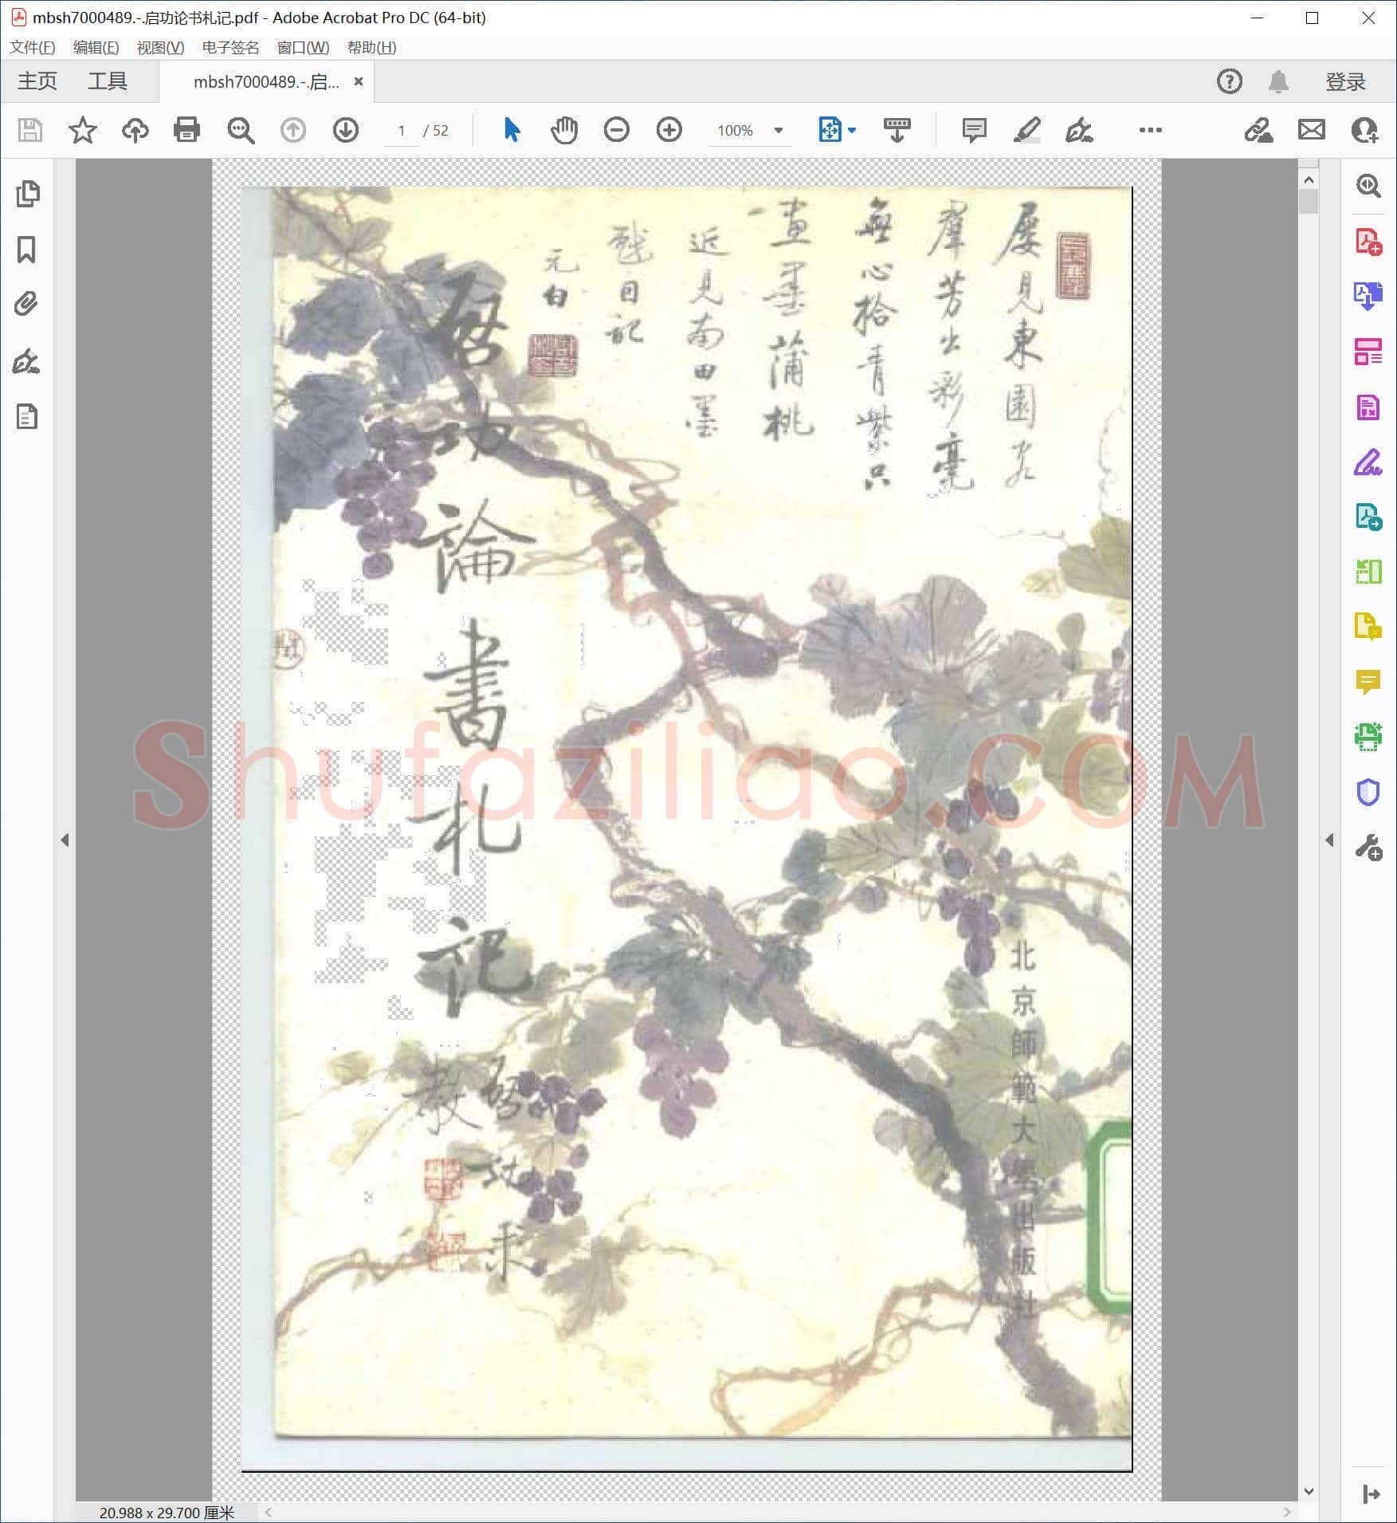The width and height of the screenshot is (1397, 1523).
Task: Open the 视图 menu
Action: 161,48
